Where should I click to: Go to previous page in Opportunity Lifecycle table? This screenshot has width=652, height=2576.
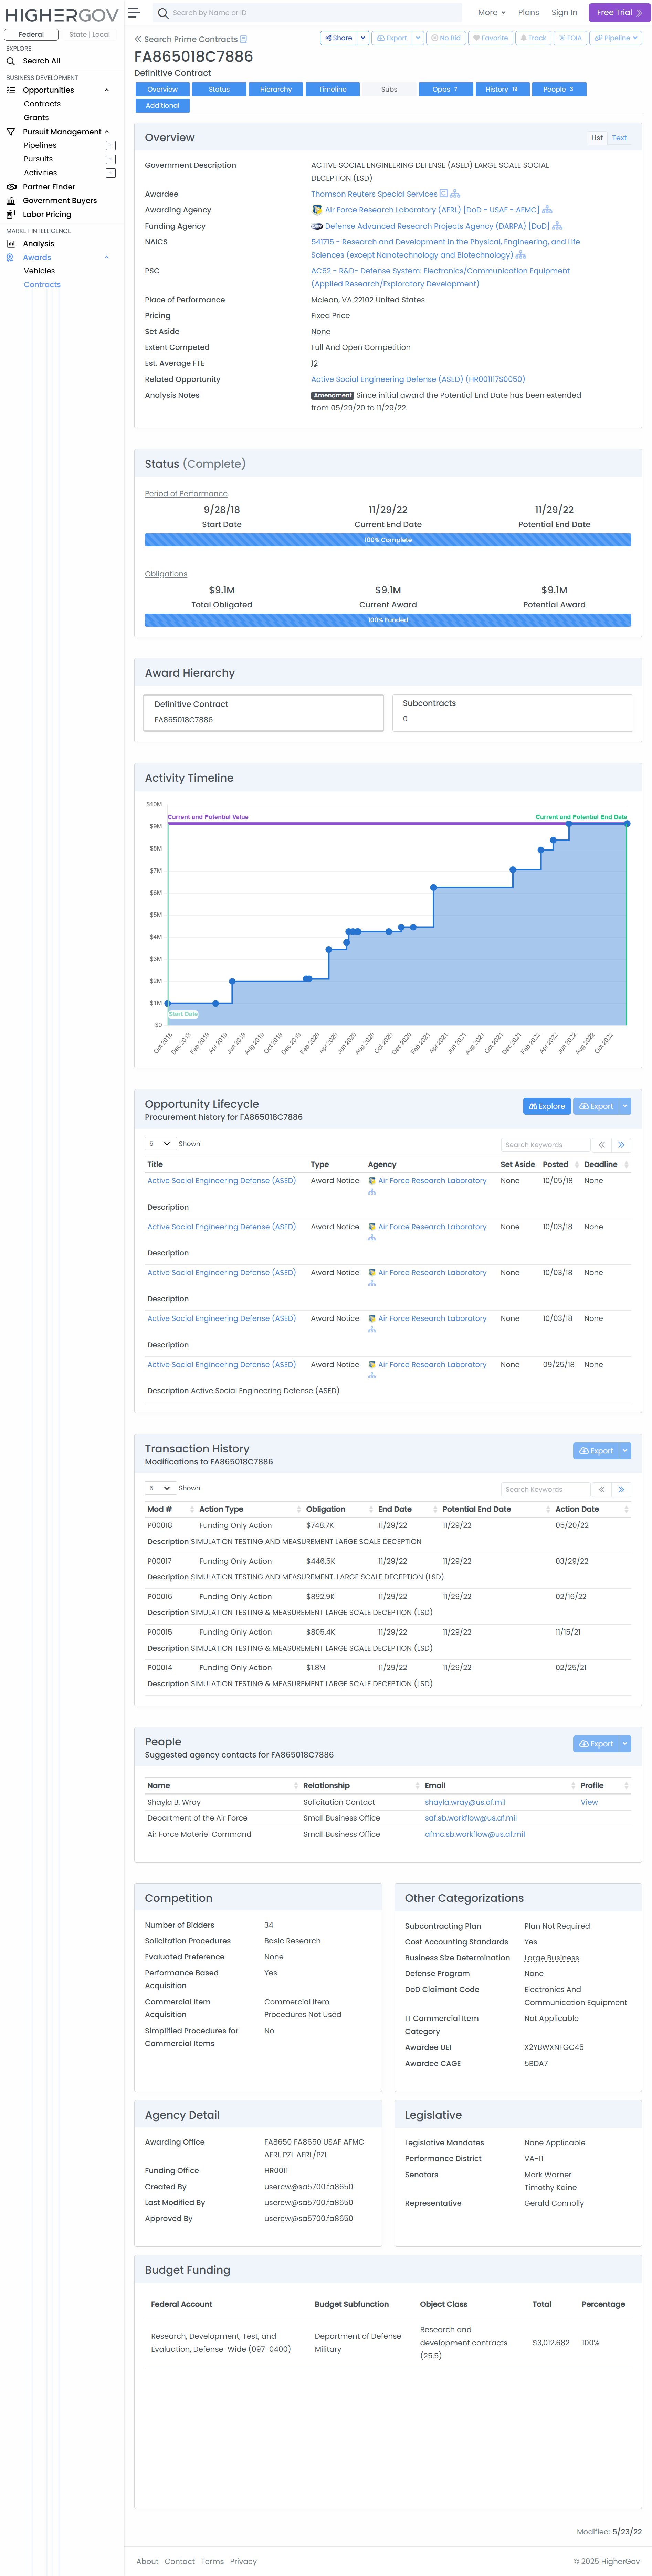pos(602,1145)
